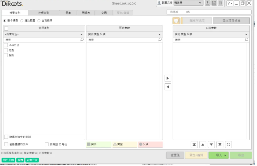Click the add parameter right arrow
257x166 pixels.
pos(168,78)
